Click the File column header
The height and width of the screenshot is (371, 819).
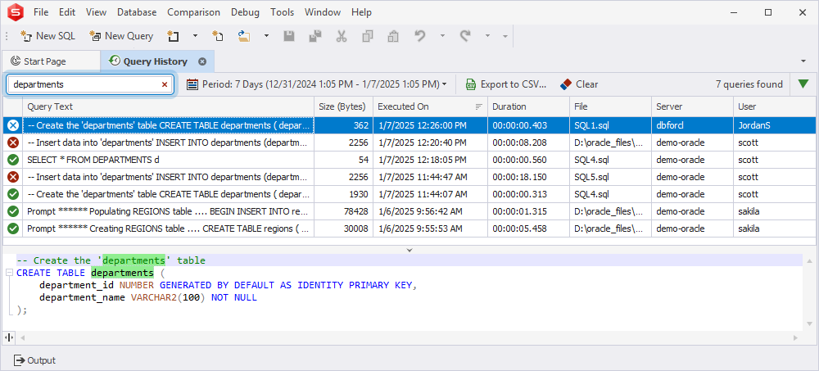pyautogui.click(x=610, y=106)
